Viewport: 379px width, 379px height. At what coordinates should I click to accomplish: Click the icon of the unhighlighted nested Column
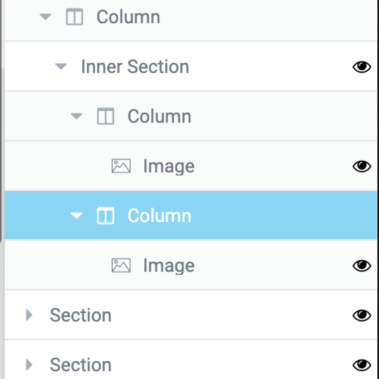(105, 116)
